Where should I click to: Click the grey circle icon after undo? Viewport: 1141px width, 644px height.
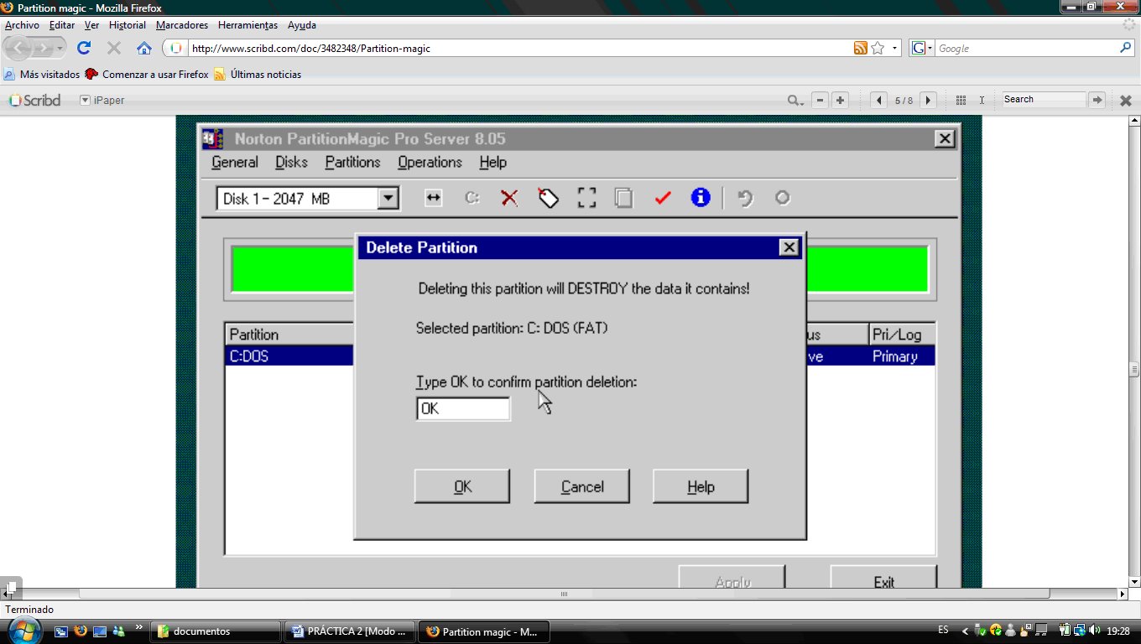coord(782,198)
